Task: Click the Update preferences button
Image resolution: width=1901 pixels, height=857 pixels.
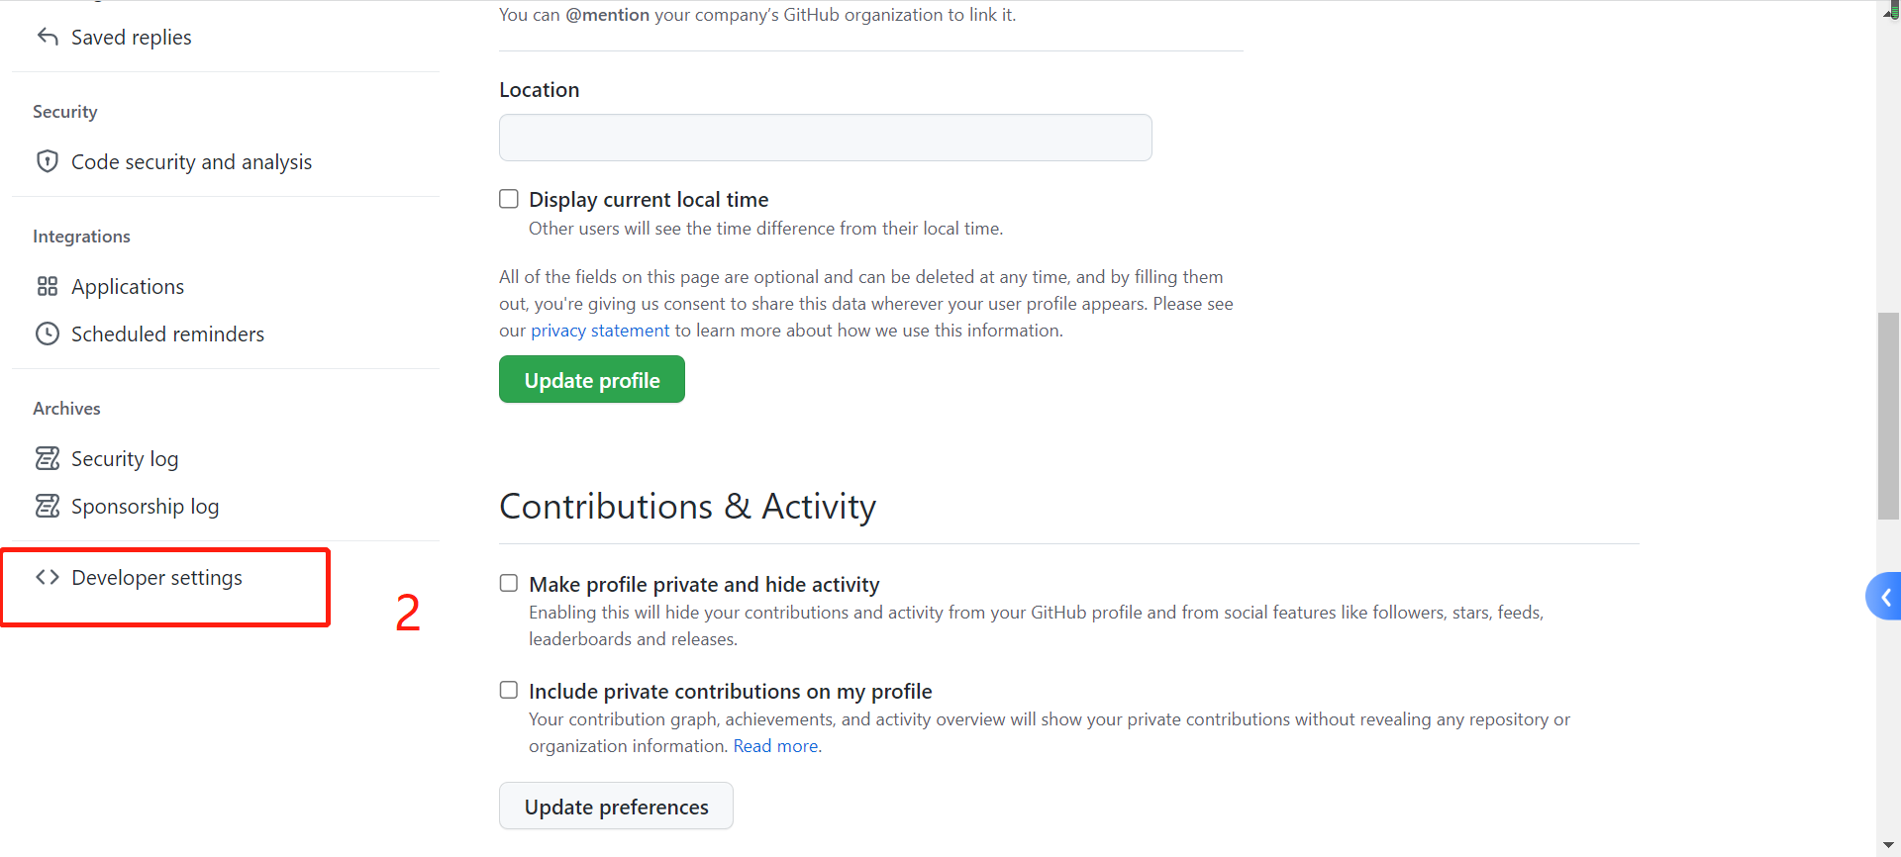Action: pos(616,807)
